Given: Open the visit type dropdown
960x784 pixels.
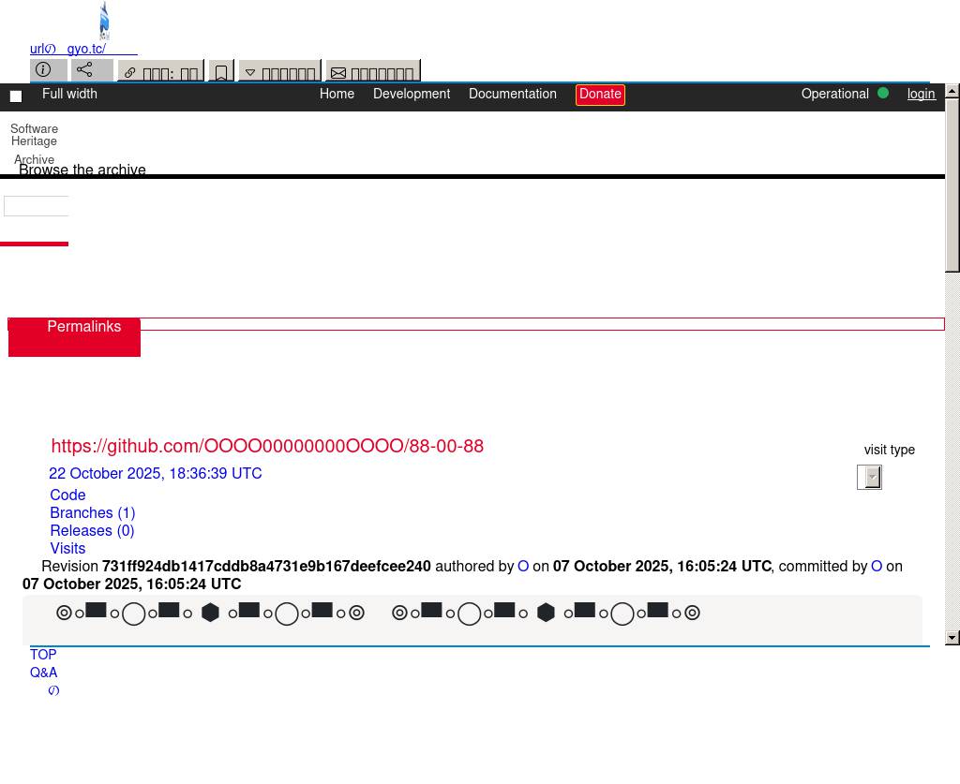Looking at the screenshot, I should coord(869,477).
